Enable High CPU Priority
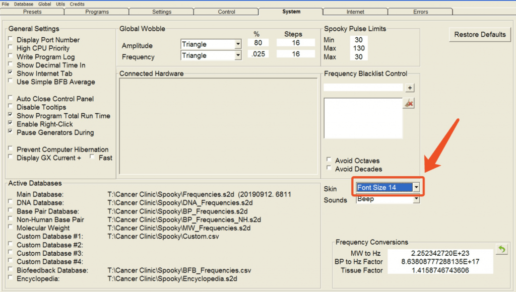The height and width of the screenshot is (292, 516). tap(9, 48)
